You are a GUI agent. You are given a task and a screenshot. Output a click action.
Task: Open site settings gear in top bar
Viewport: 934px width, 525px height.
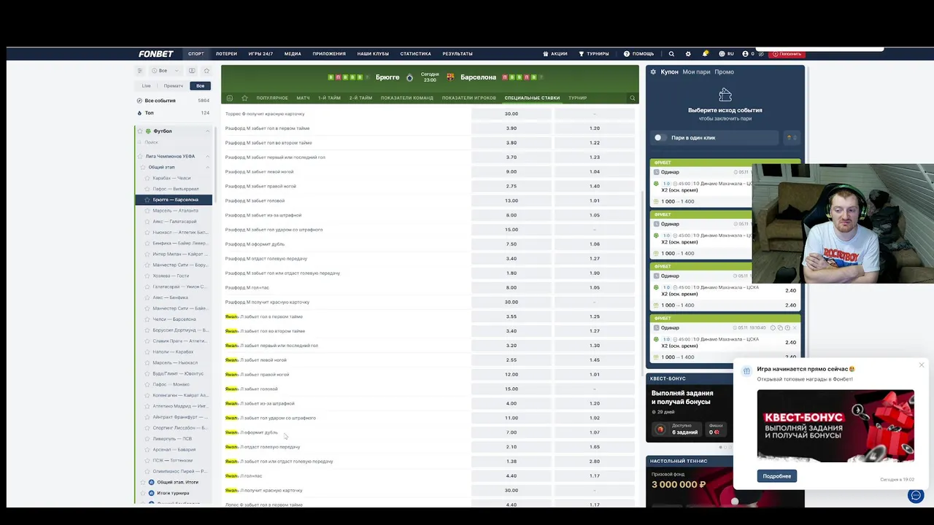(x=688, y=54)
